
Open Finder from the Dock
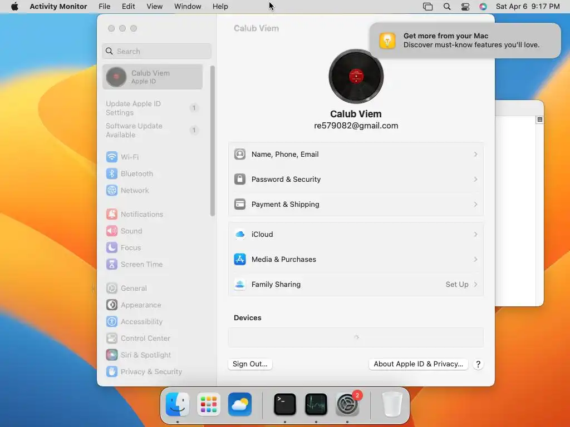pos(178,404)
